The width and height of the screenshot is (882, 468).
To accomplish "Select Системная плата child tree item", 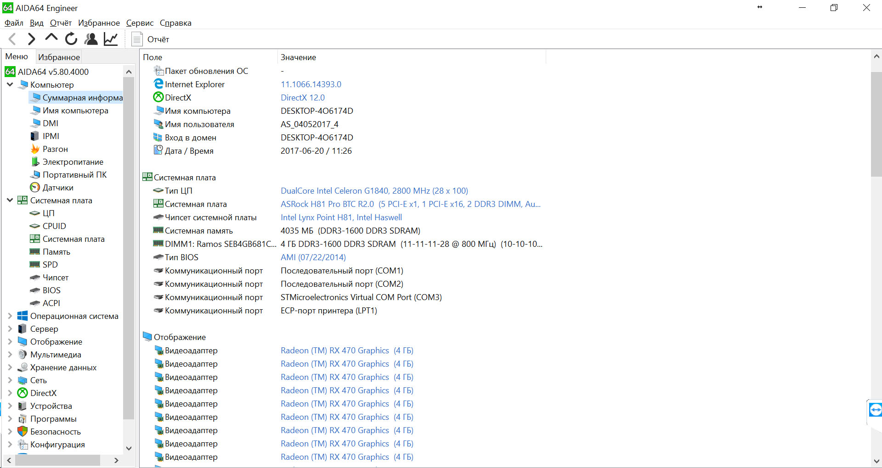I will 68,239.
